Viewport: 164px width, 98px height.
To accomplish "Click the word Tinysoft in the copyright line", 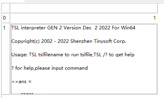I will pos(103,41).
